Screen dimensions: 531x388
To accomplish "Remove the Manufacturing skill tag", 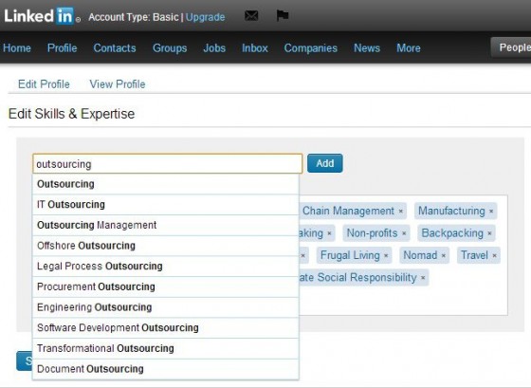I will [x=491, y=212].
